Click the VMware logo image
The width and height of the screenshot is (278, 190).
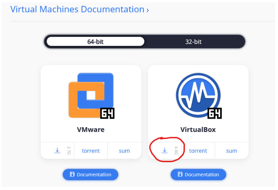point(91,95)
